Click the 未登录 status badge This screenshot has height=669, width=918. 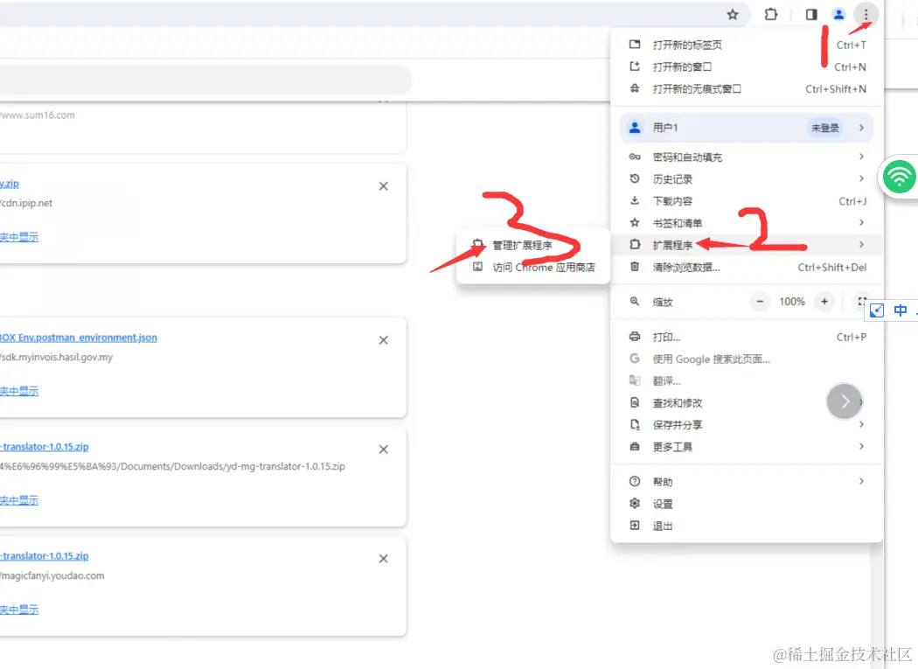(825, 128)
